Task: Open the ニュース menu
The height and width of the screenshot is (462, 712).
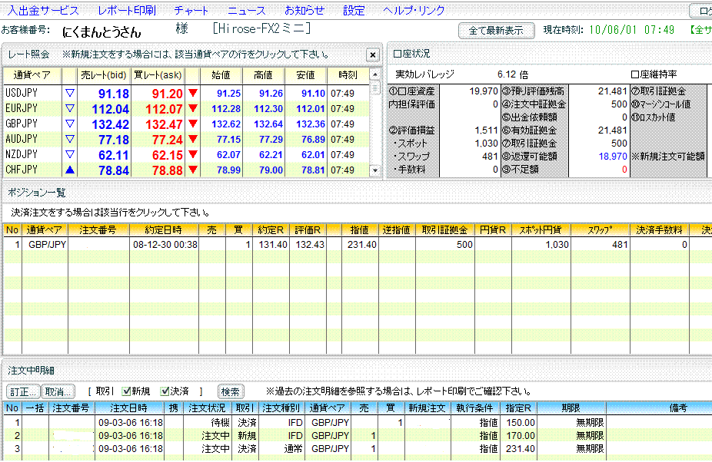Action: point(246,11)
